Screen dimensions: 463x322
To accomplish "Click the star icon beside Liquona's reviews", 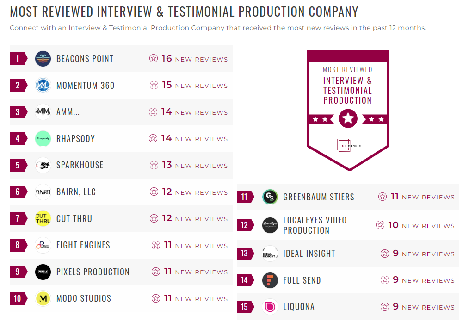I will click(x=385, y=307).
